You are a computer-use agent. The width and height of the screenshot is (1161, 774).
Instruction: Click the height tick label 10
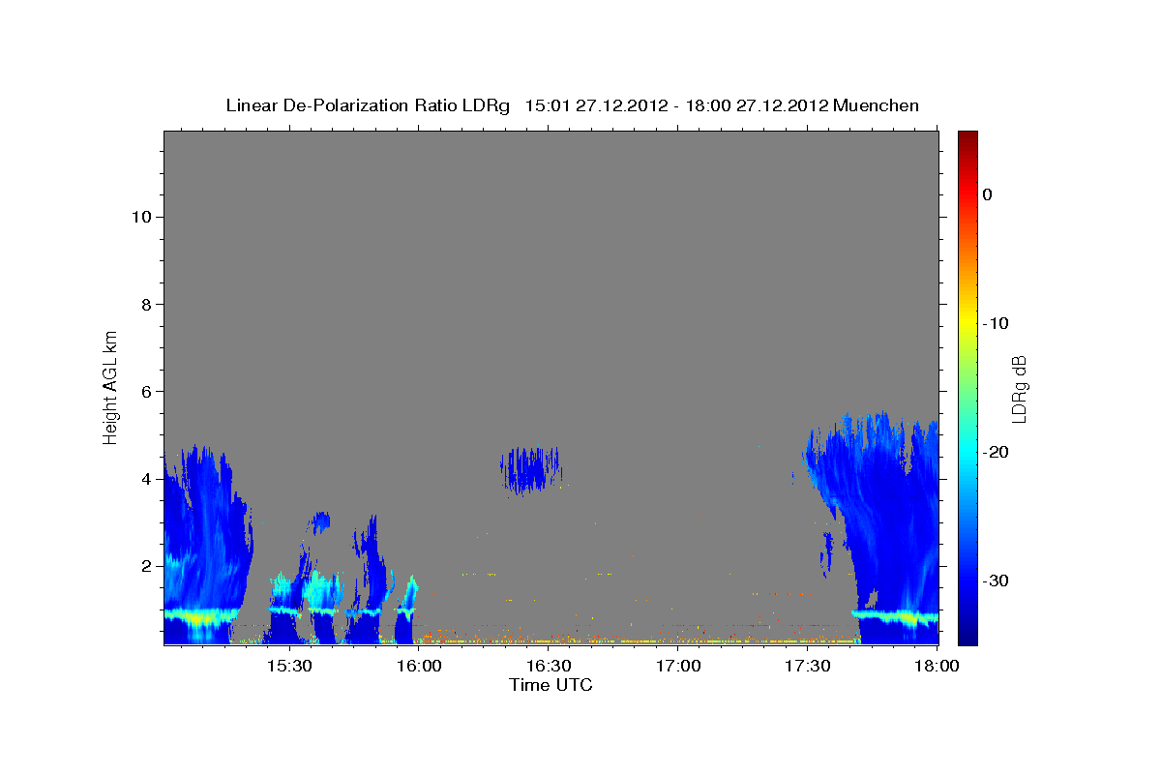pyautogui.click(x=141, y=217)
